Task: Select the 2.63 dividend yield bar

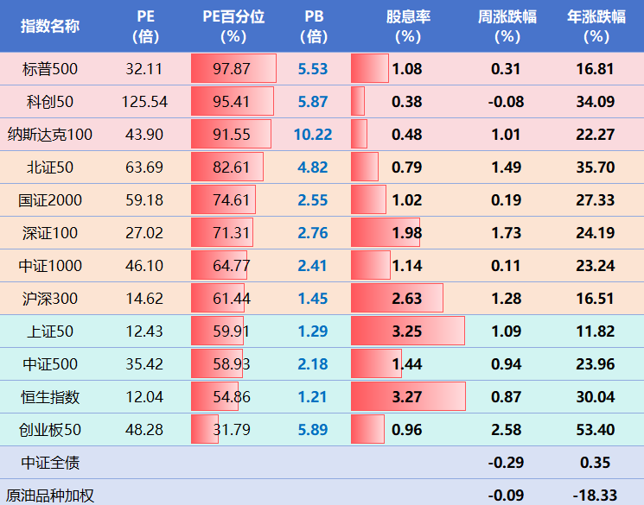Action: [398, 299]
